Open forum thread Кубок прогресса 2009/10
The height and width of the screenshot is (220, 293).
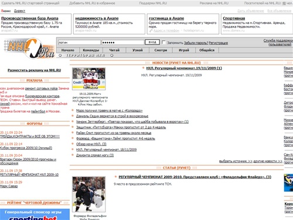26,148
